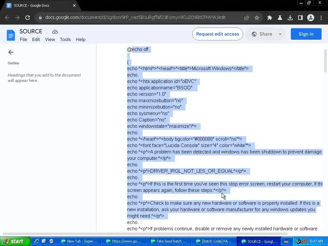
Task: Open the Chrome three-dot menu
Action: tap(321, 18)
